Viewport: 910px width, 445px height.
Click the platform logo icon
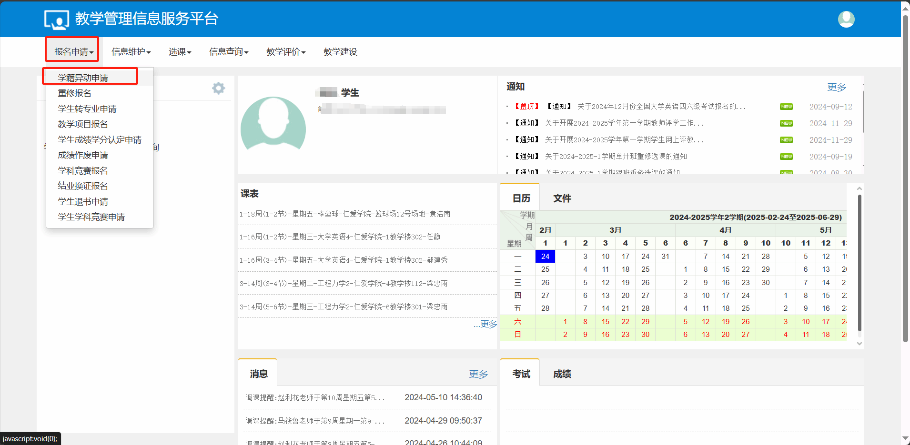click(x=57, y=20)
